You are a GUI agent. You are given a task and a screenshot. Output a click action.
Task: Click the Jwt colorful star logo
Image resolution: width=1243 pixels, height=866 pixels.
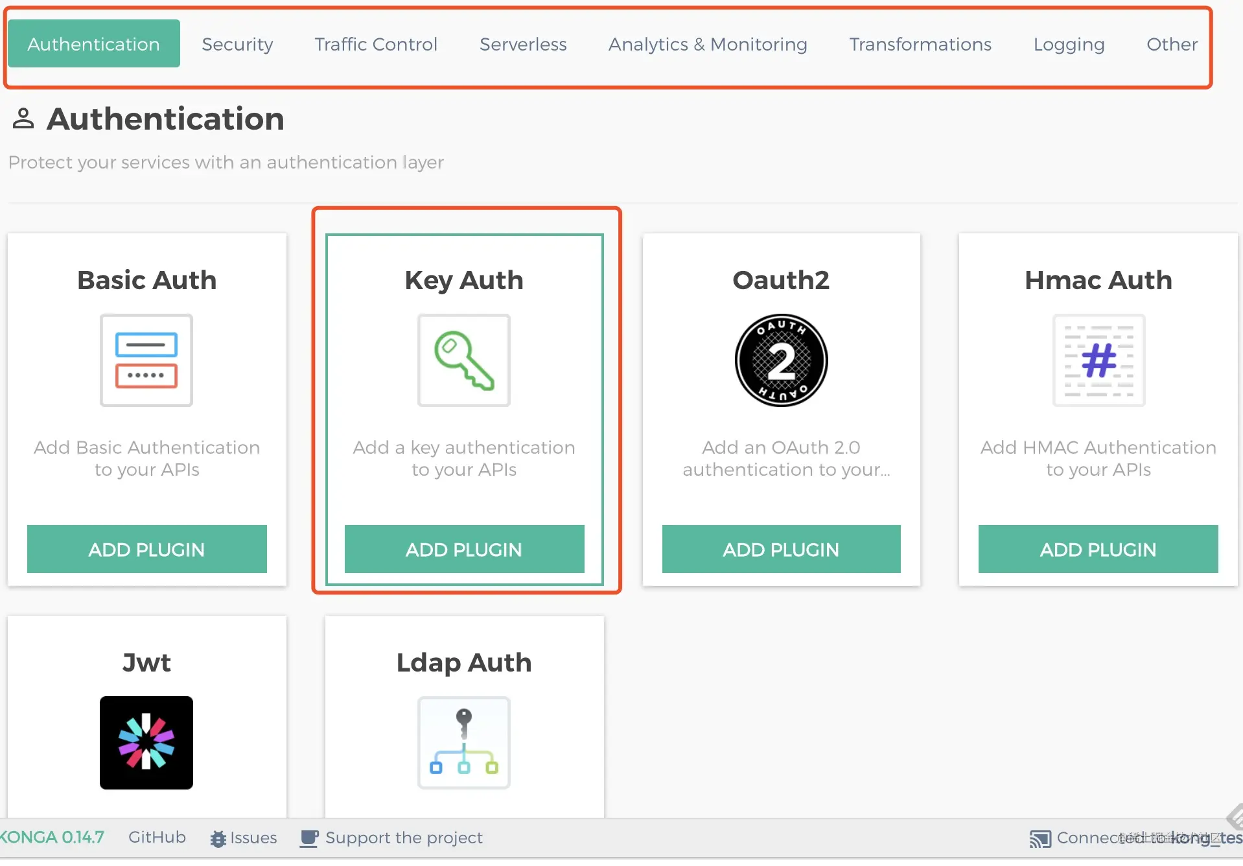pyautogui.click(x=146, y=743)
